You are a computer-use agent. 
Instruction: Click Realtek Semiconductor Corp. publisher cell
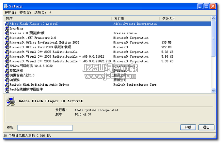click(x=135, y=85)
